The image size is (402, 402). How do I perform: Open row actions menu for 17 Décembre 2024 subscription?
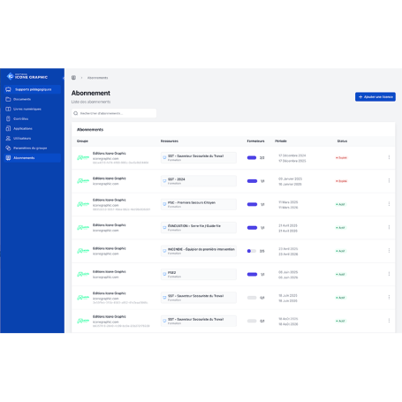[389, 157]
